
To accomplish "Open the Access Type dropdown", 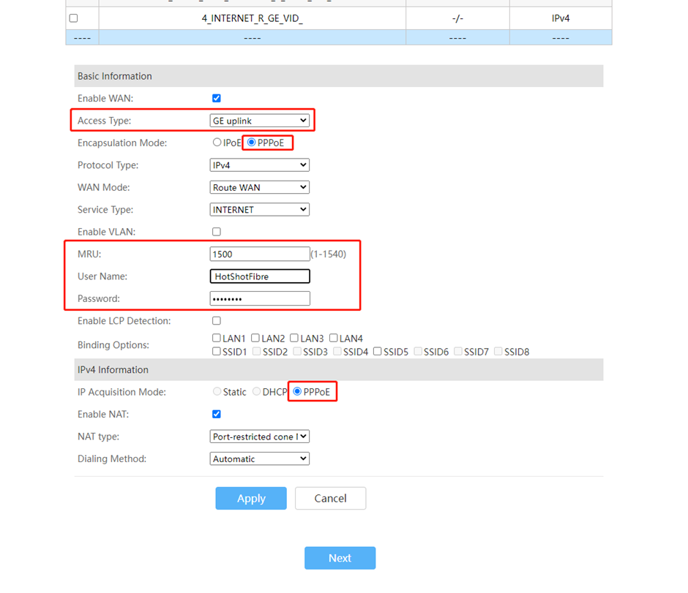I will click(259, 121).
